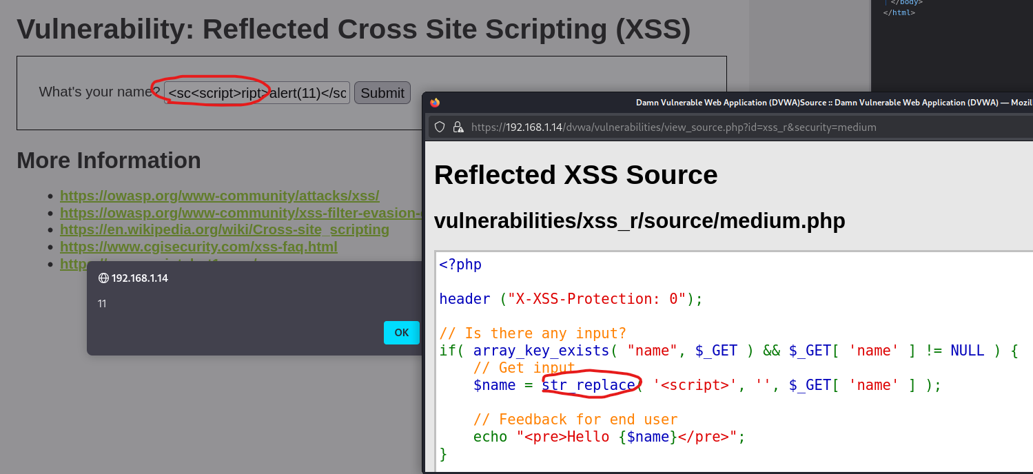The image size is (1033, 474).
Task: Click the 'header' line in PHP source
Action: coord(571,299)
